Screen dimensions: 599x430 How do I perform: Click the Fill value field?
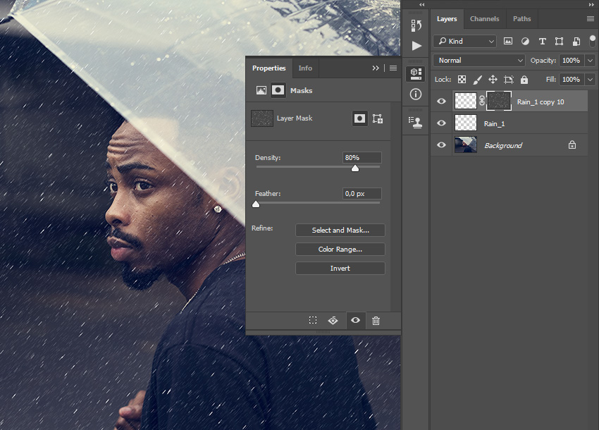(572, 80)
